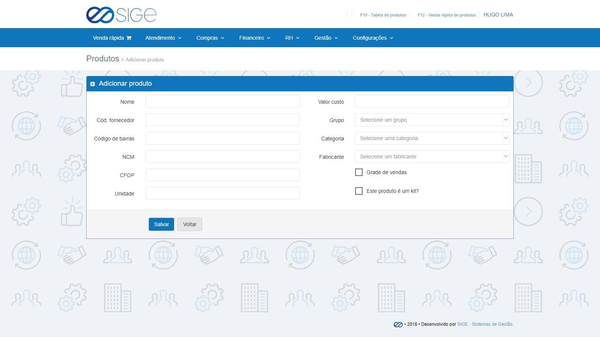Open the Fabricante dropdown
Viewport: 600px width, 337px height.
(432, 157)
